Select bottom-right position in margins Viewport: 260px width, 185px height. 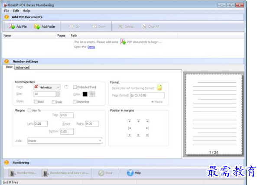tap(147, 135)
